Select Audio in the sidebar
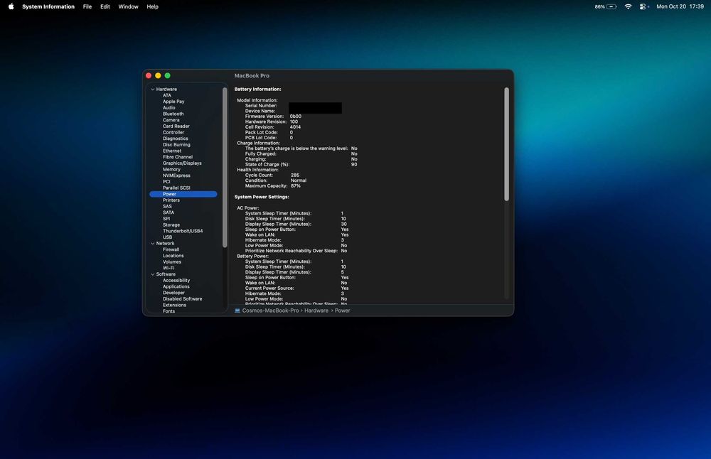The width and height of the screenshot is (711, 459). coord(169,107)
